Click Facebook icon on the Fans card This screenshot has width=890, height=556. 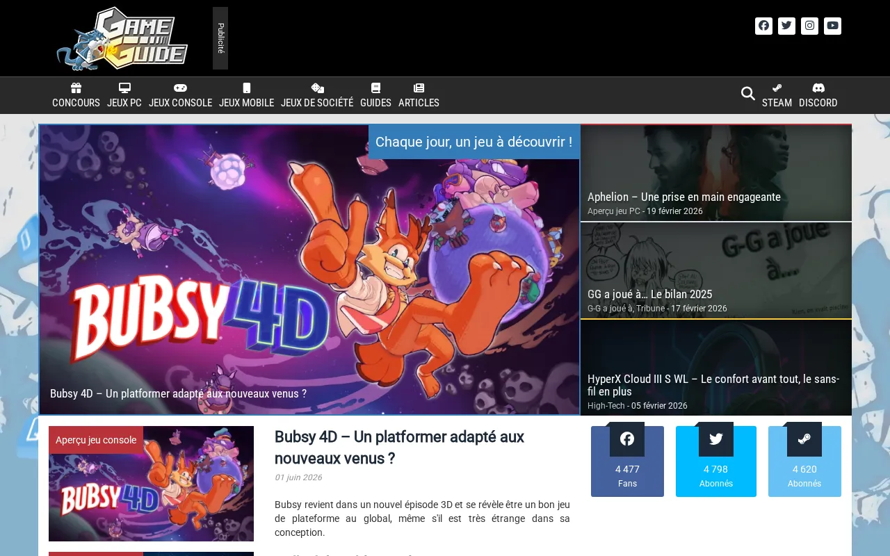[x=627, y=439]
